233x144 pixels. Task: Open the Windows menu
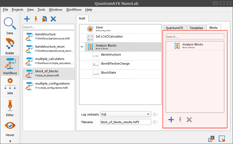[56, 10]
